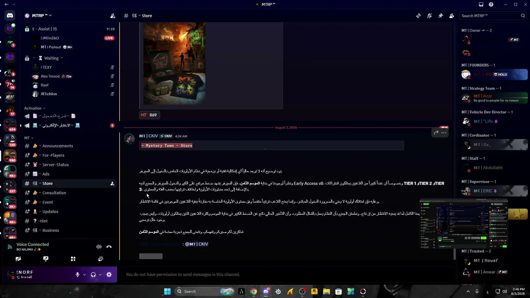Open MT | ERIC member profile
Viewport: 530px width, 298px height.
pos(494,191)
